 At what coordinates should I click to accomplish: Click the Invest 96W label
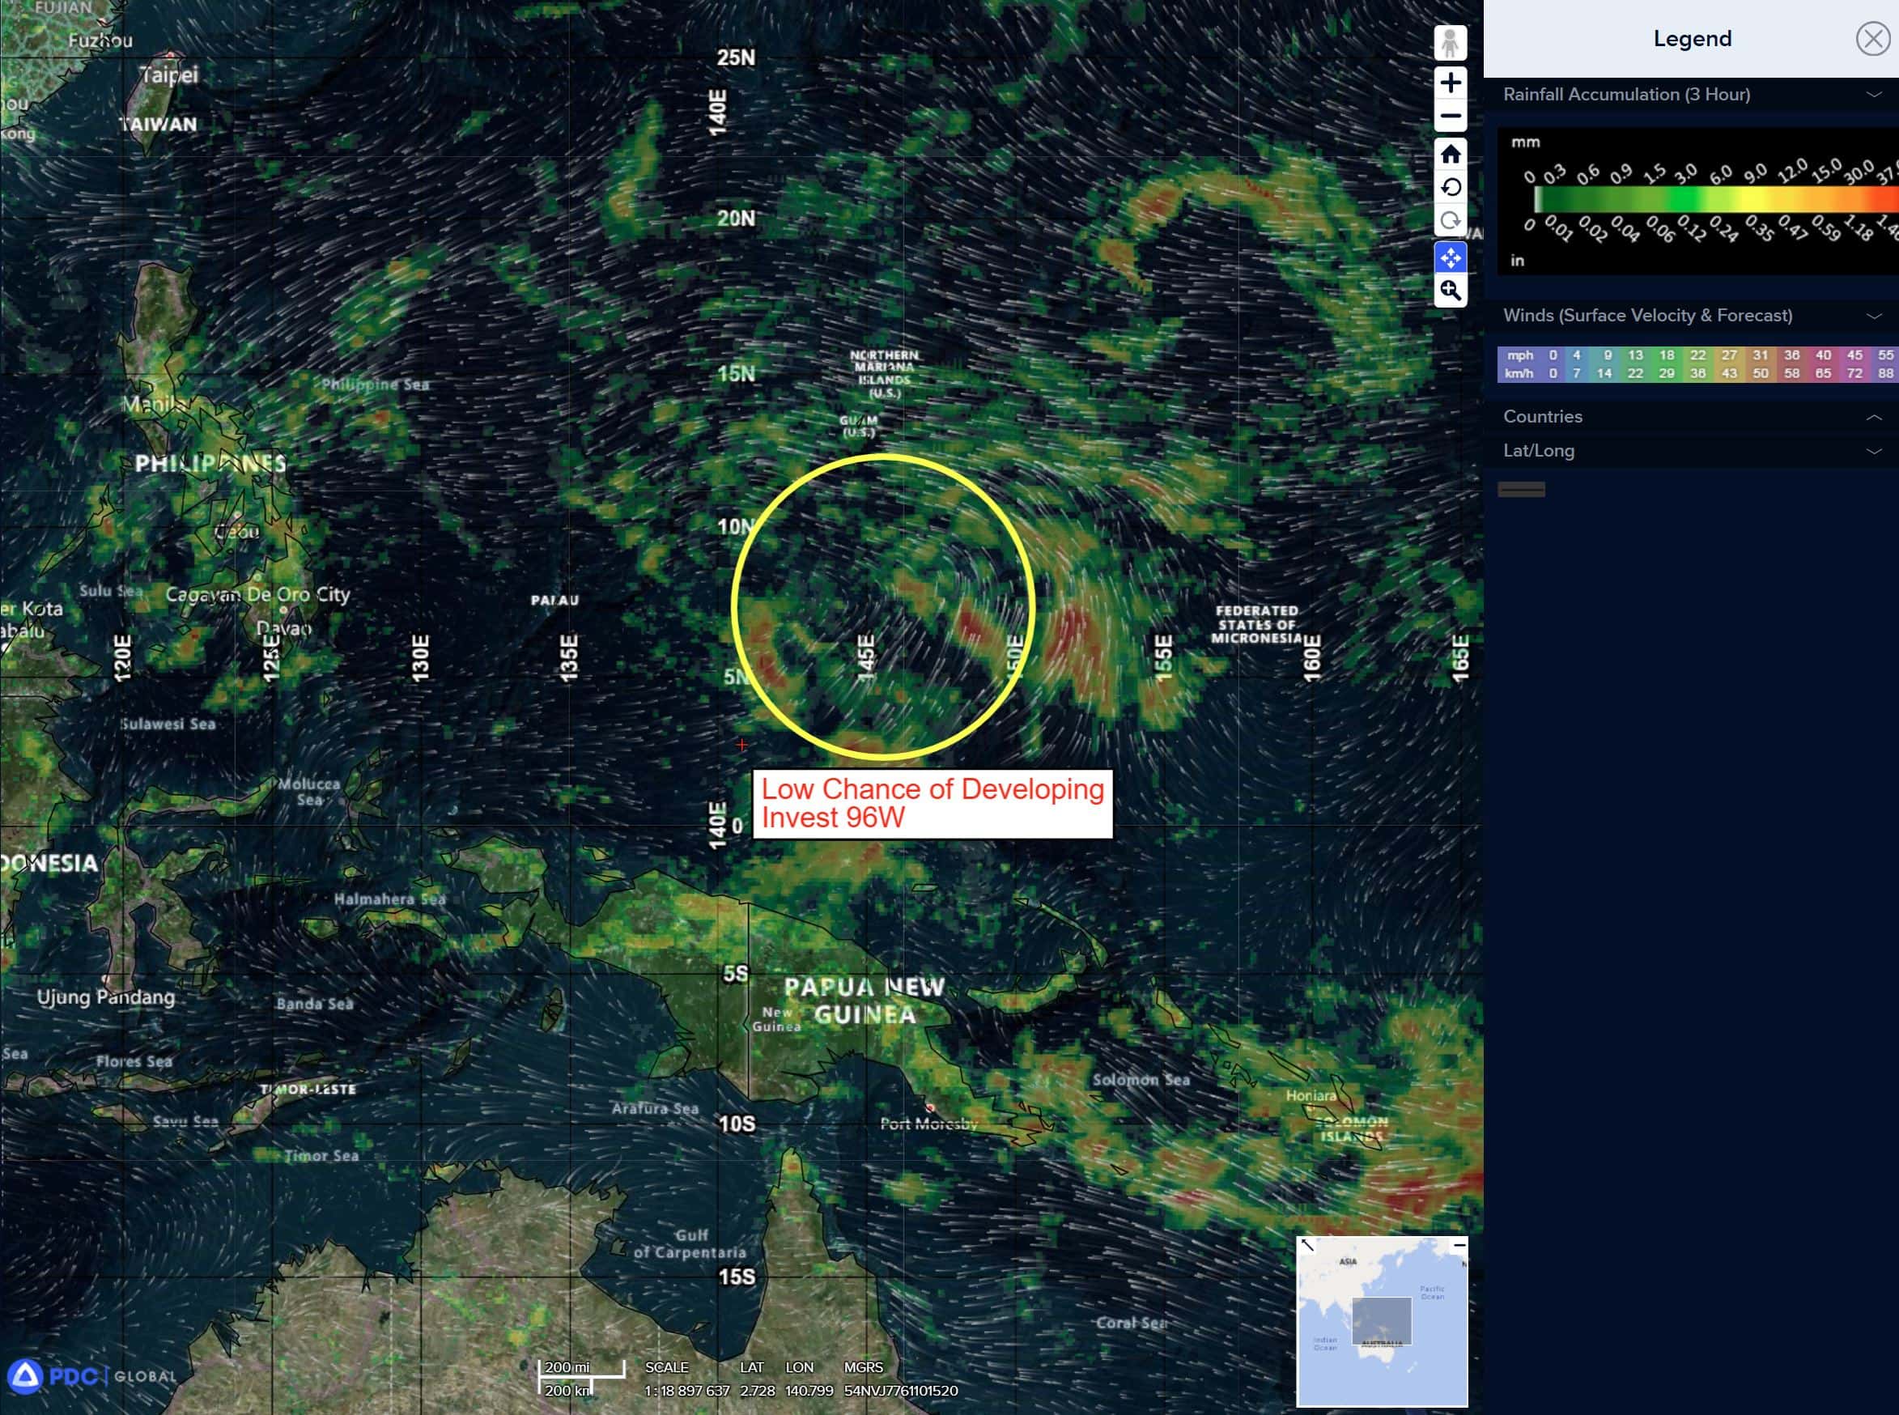pyautogui.click(x=931, y=802)
